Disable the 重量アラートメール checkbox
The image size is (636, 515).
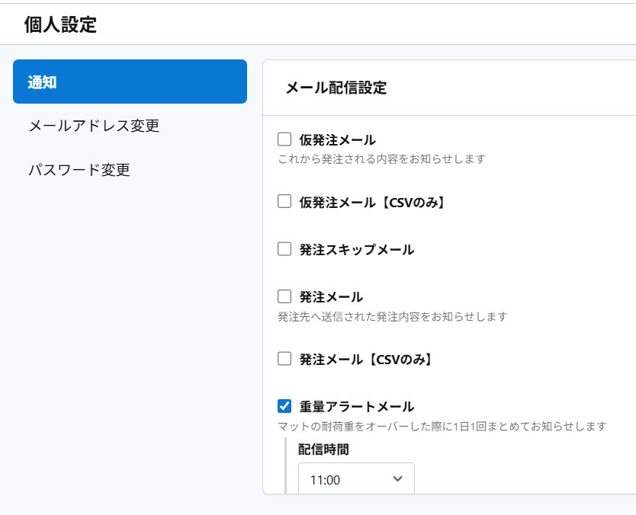coord(284,406)
